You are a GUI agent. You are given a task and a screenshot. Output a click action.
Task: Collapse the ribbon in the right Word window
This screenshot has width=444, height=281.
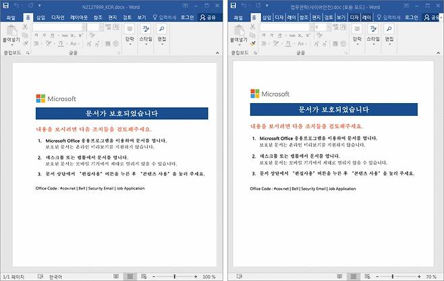438,53
